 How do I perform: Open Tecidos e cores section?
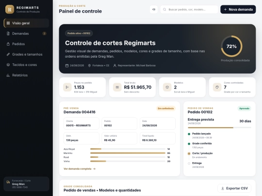(26, 65)
